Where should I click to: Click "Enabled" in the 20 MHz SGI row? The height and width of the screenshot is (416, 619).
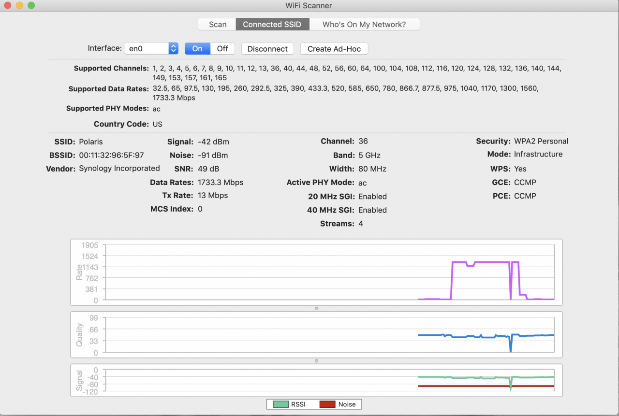tap(372, 196)
